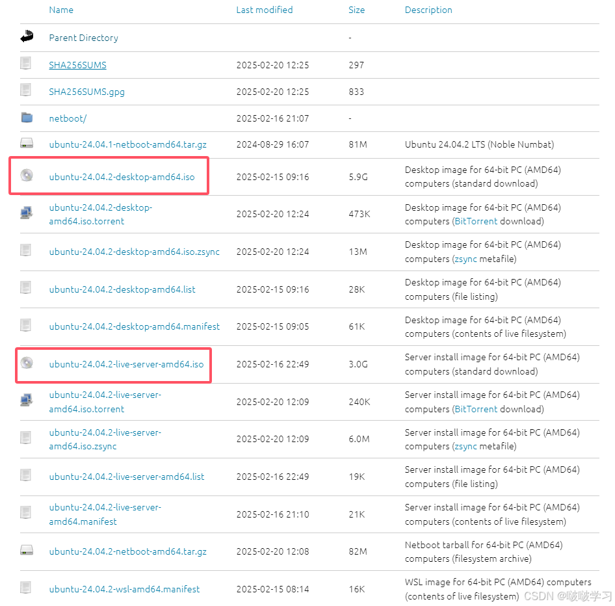The image size is (615, 606).
Task: Open the SHA256SUMS file link
Action: coord(77,65)
